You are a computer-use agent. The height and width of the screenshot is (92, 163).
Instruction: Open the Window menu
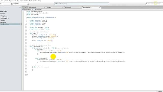(x=35, y=1)
